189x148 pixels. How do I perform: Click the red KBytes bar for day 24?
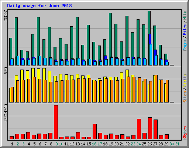tap(139, 129)
